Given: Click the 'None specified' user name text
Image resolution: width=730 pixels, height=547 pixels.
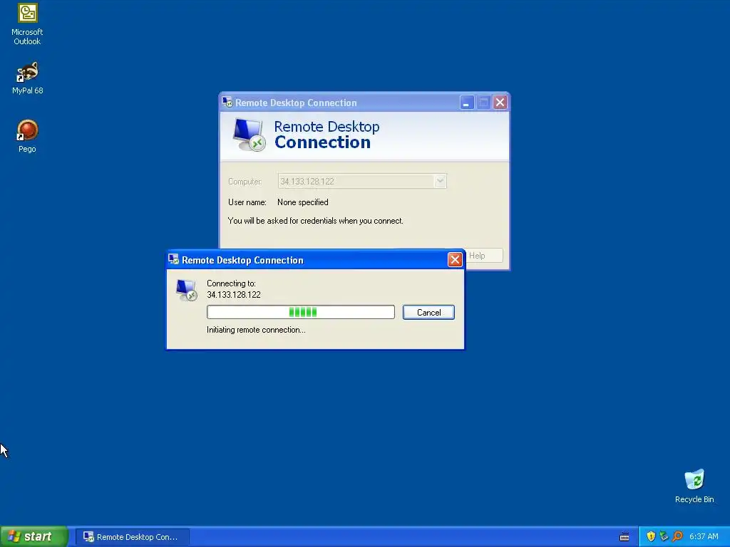Looking at the screenshot, I should tap(302, 202).
